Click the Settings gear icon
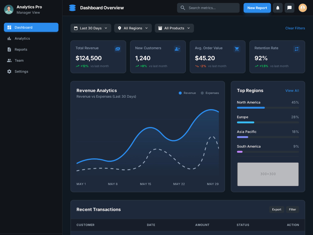313x235 pixels. 9,71
